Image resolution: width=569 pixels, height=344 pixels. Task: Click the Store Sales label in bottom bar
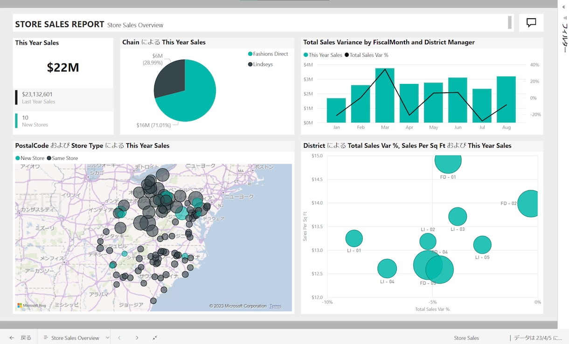466,338
